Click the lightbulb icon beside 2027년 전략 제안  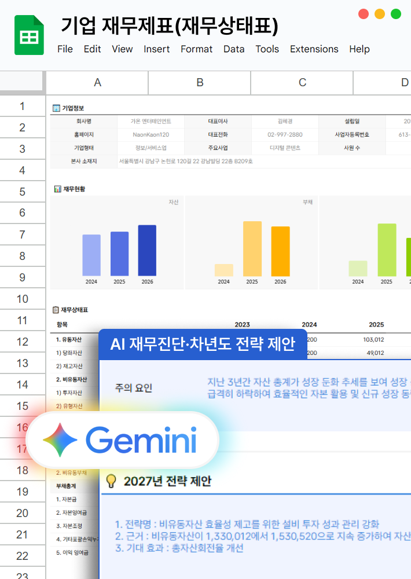click(x=111, y=481)
